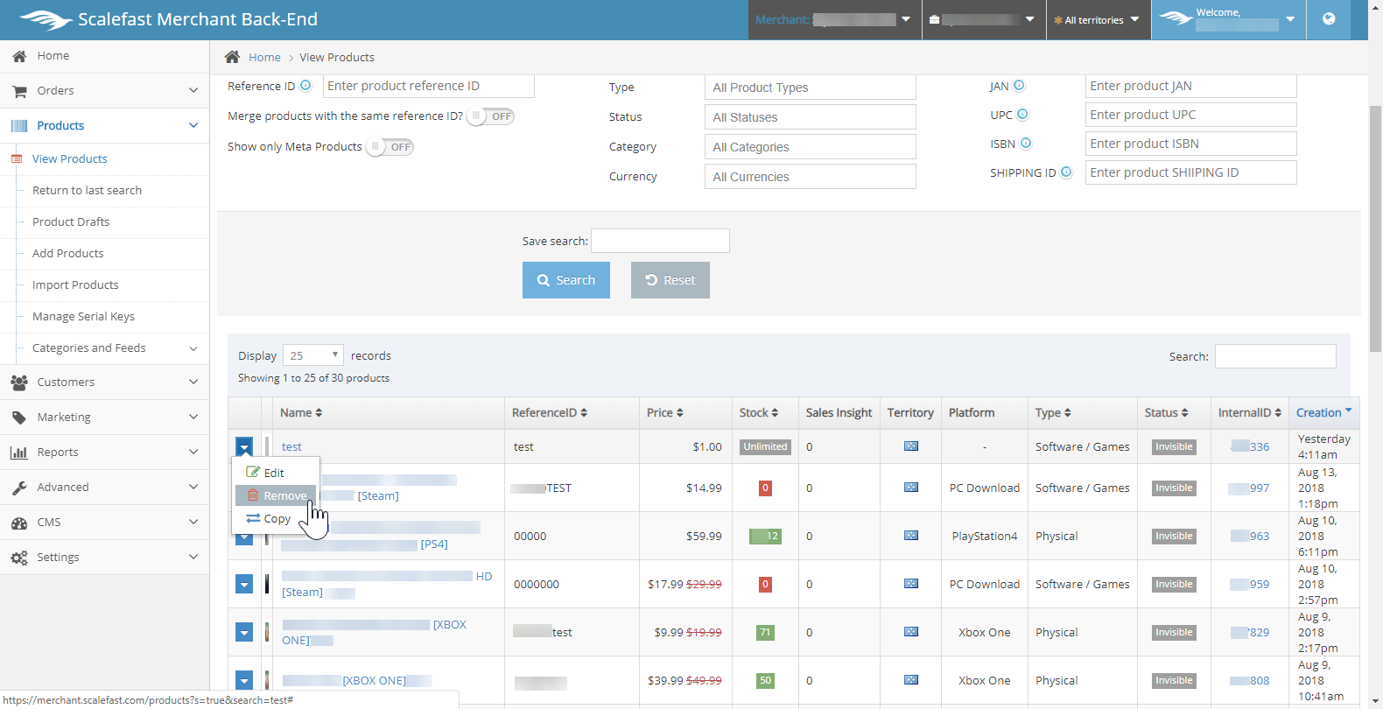Click the Save search text field
1383x709 pixels.
tap(660, 241)
